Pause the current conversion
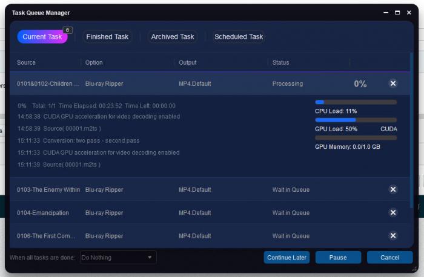Image resolution: width=424 pixels, height=277 pixels. 338,258
